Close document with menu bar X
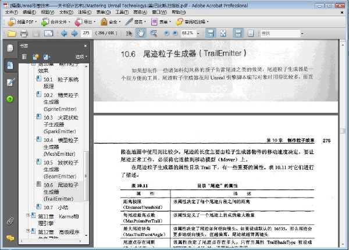Viewport: 349px width, 250px height. pyautogui.click(x=342, y=12)
